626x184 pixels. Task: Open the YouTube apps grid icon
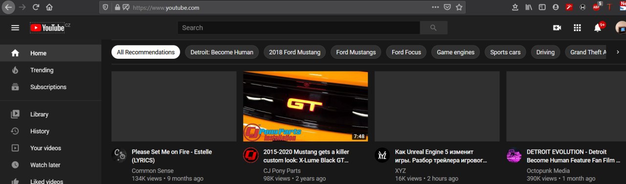(x=577, y=28)
